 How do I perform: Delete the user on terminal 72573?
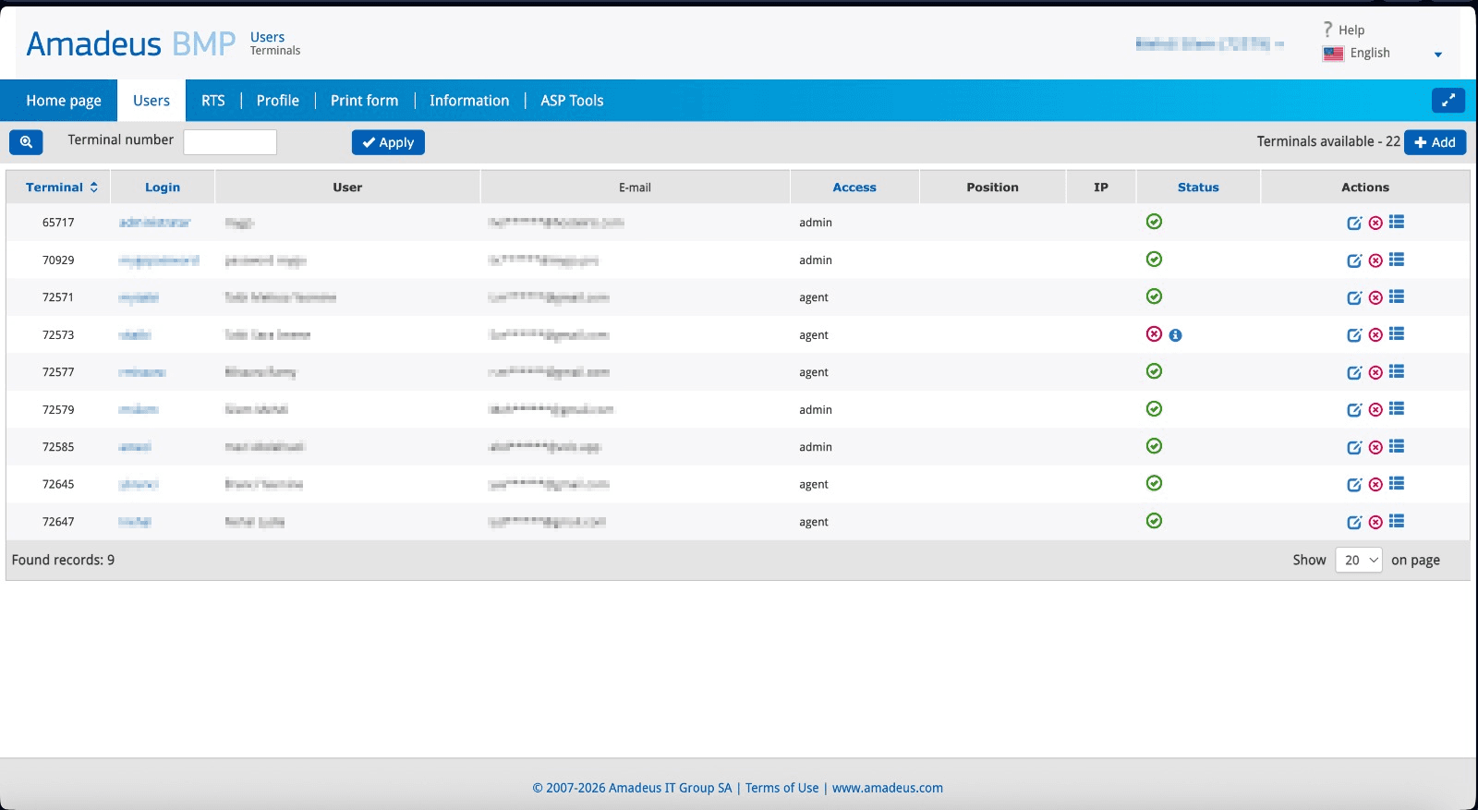[1375, 335]
